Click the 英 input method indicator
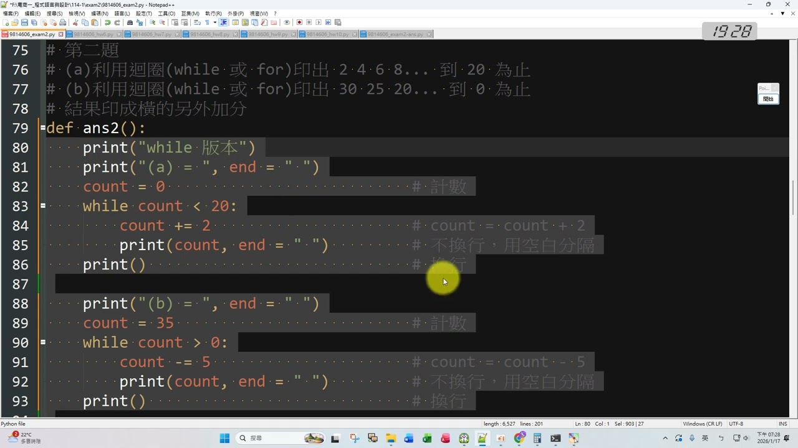The image size is (798, 448). [x=705, y=438]
